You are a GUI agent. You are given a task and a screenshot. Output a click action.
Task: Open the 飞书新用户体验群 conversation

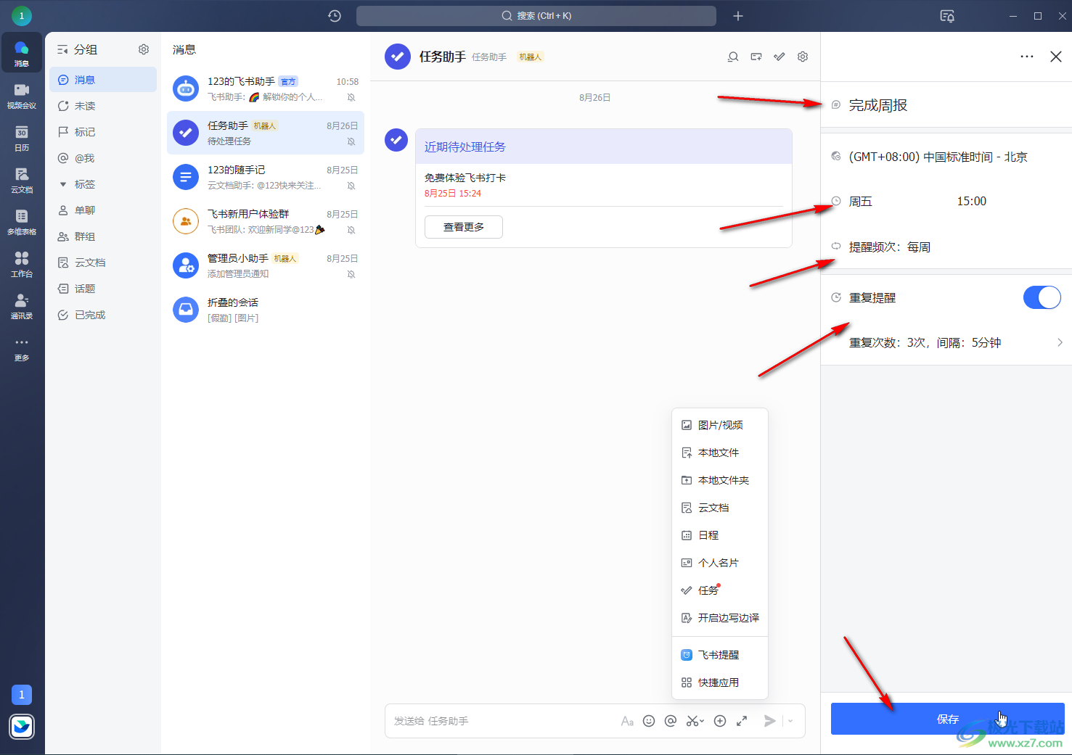[x=266, y=221]
